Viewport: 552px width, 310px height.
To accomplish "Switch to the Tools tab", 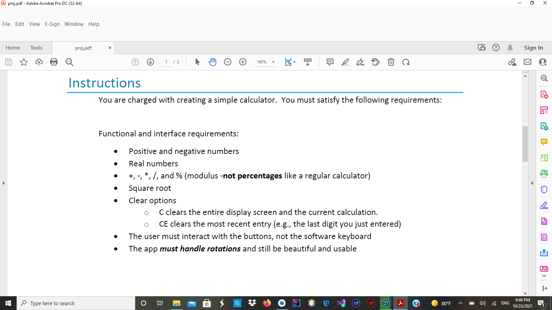I will pyautogui.click(x=36, y=48).
